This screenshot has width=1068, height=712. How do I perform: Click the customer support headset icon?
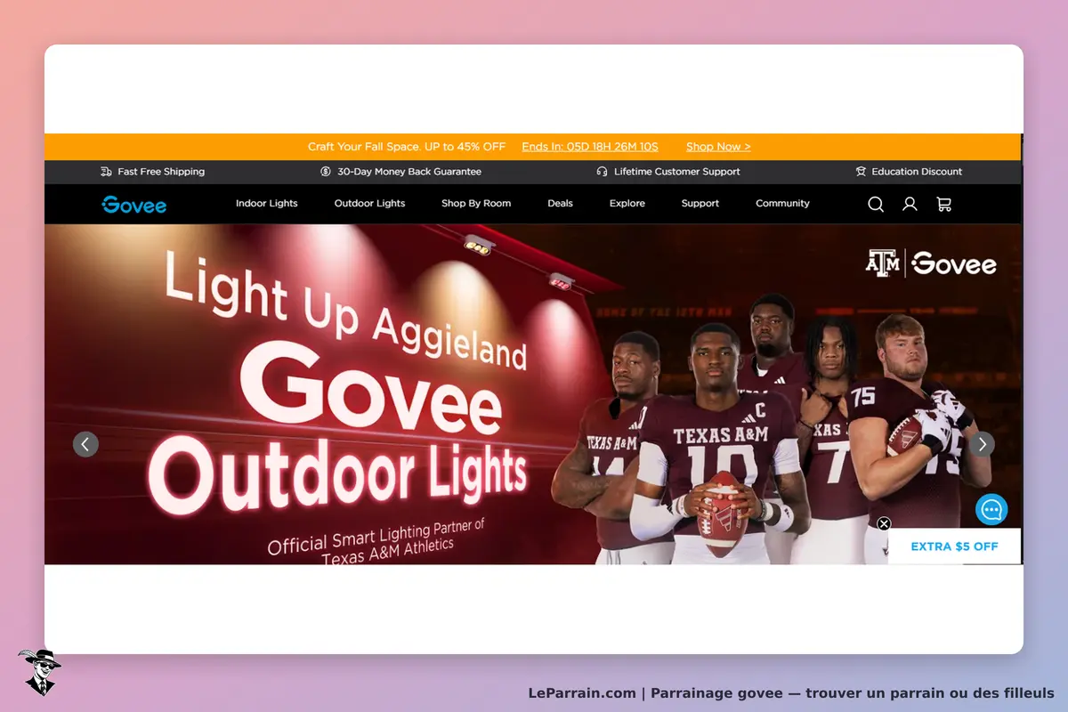click(x=603, y=172)
